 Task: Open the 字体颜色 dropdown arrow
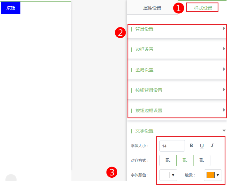pos(173,175)
